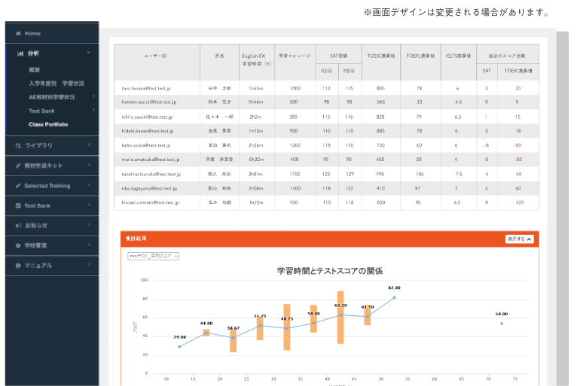580x386 pixels.
Task: Expand the お知らせ menu chevron
Action: pos(89,225)
